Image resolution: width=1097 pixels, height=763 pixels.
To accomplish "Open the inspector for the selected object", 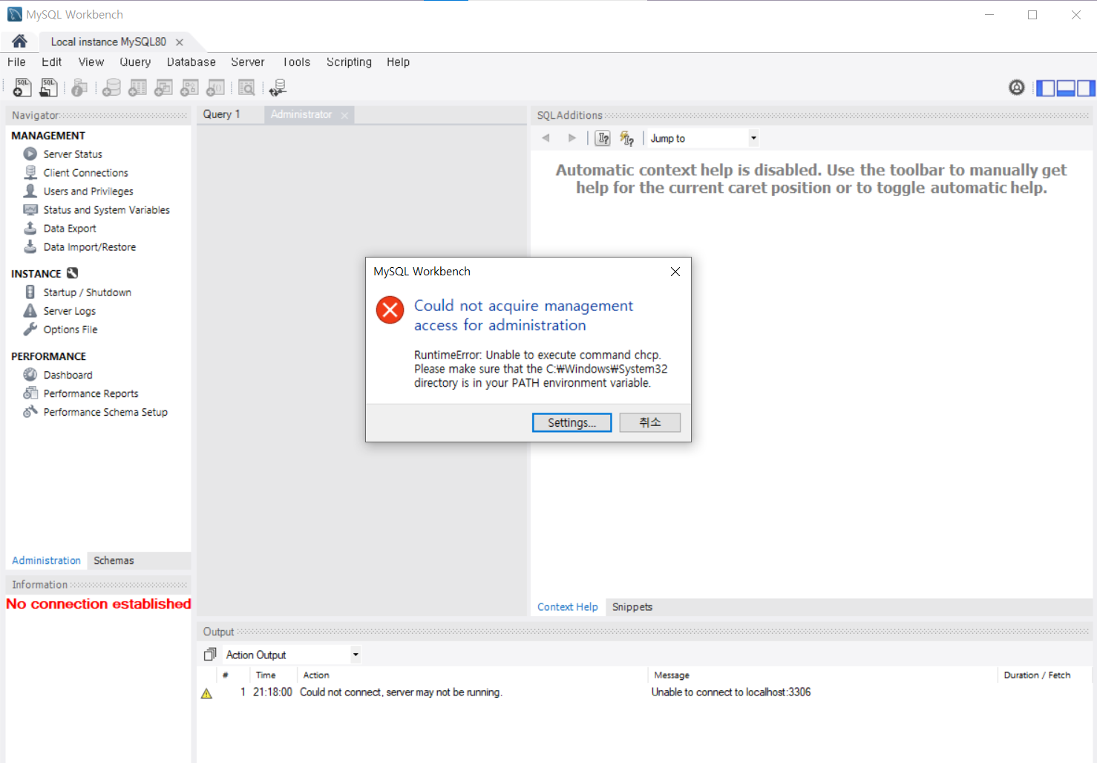I will point(79,88).
